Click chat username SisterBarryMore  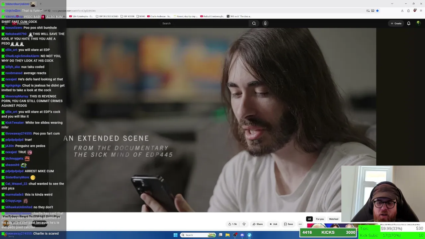(17, 177)
